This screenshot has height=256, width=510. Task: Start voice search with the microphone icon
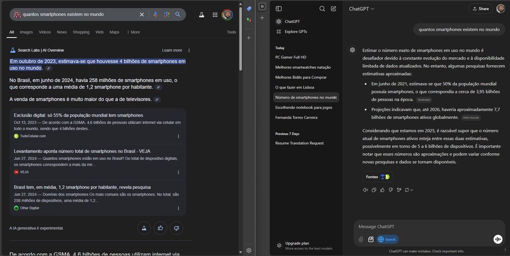point(155,14)
